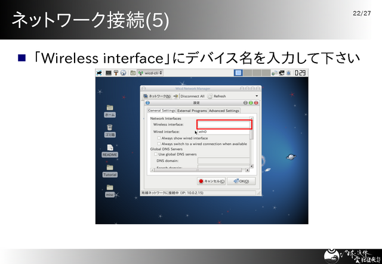This screenshot has width=382, height=264.
Task: Open the 設定 dialog window menu icon
Action: [147, 103]
